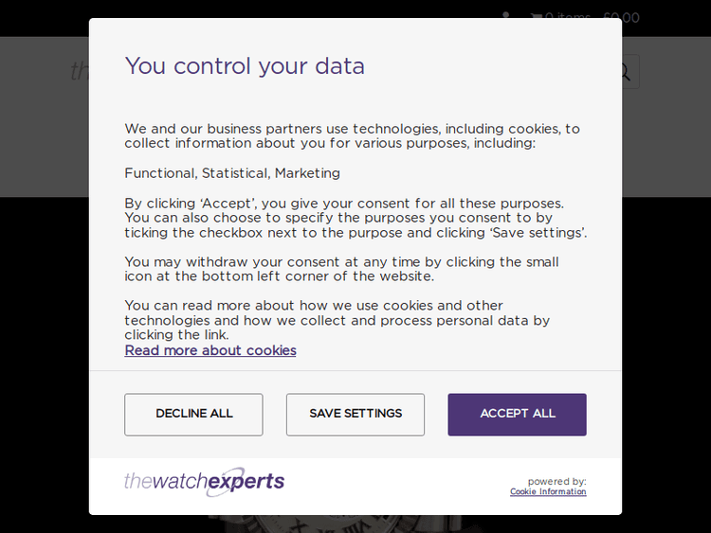This screenshot has width=711, height=533.
Task: Click the partially hidden site logo behind dialog
Action: pos(79,72)
